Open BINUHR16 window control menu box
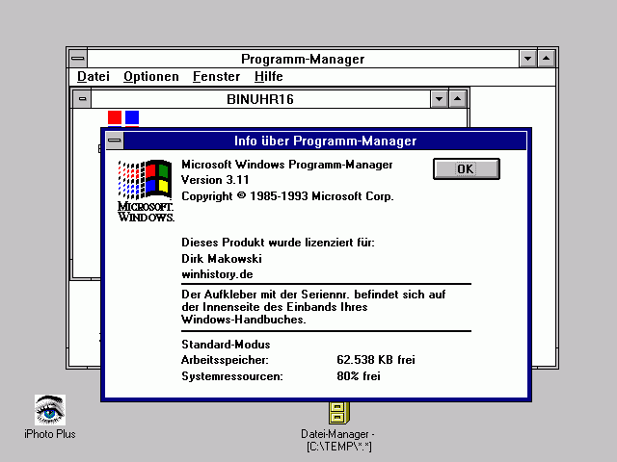 pyautogui.click(x=82, y=98)
